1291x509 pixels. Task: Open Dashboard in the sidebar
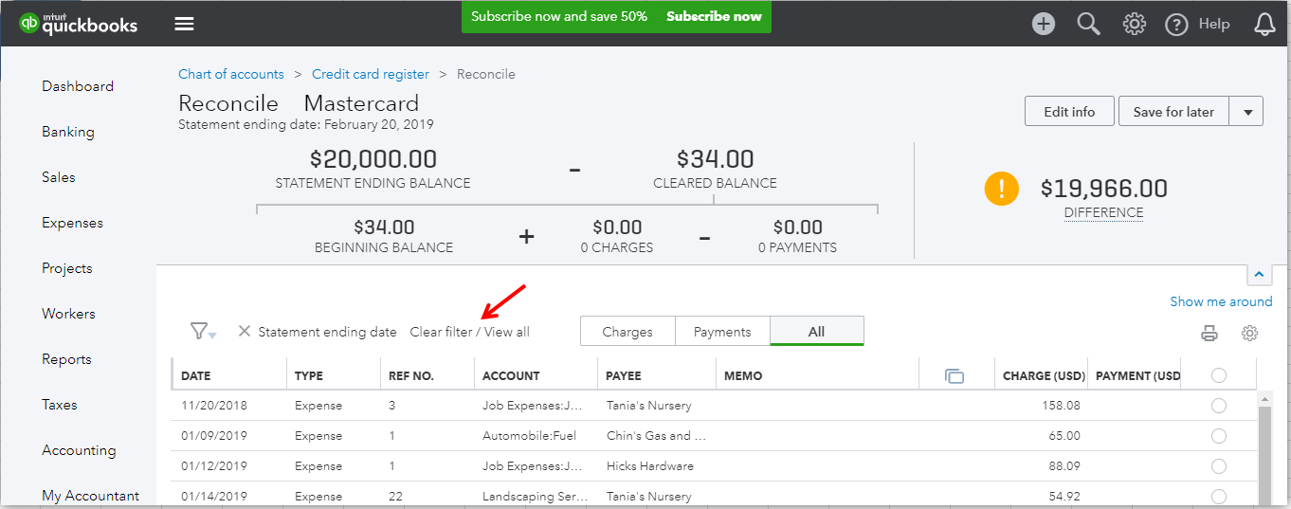pyautogui.click(x=78, y=86)
